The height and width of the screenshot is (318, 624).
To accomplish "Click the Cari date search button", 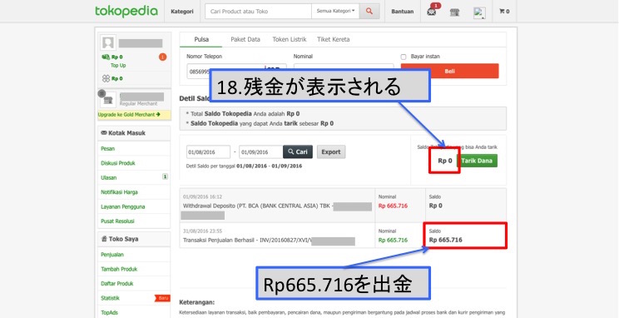I will point(298,152).
